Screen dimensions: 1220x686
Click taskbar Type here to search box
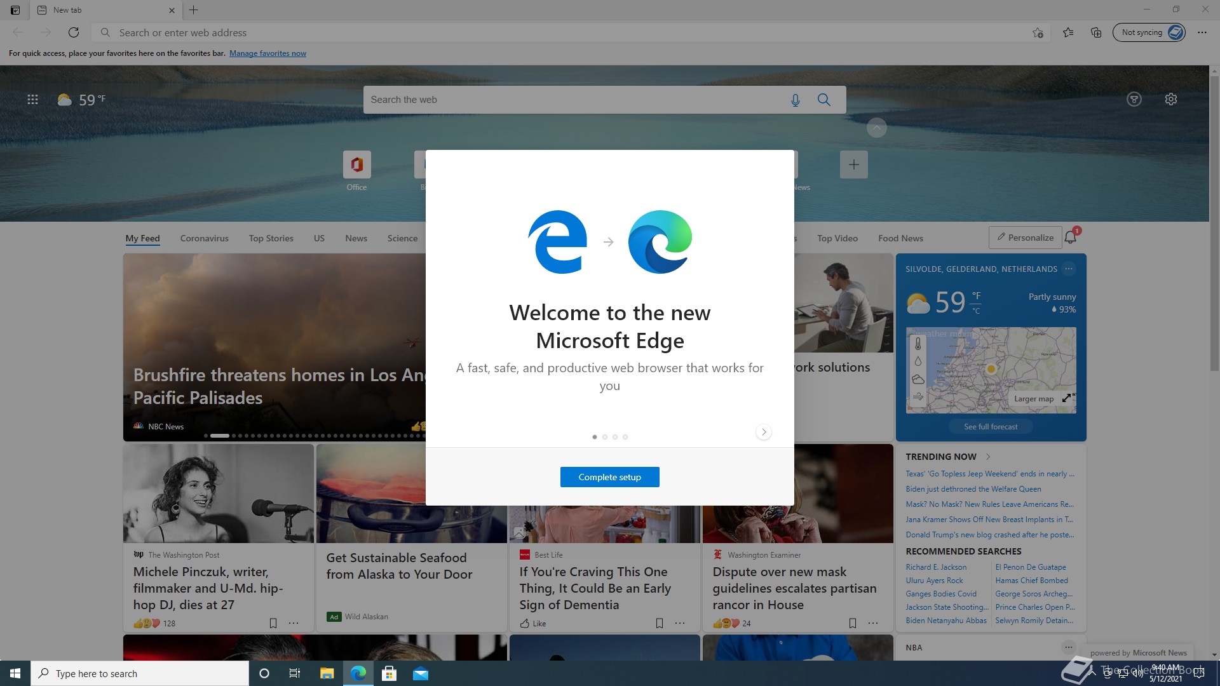click(140, 673)
